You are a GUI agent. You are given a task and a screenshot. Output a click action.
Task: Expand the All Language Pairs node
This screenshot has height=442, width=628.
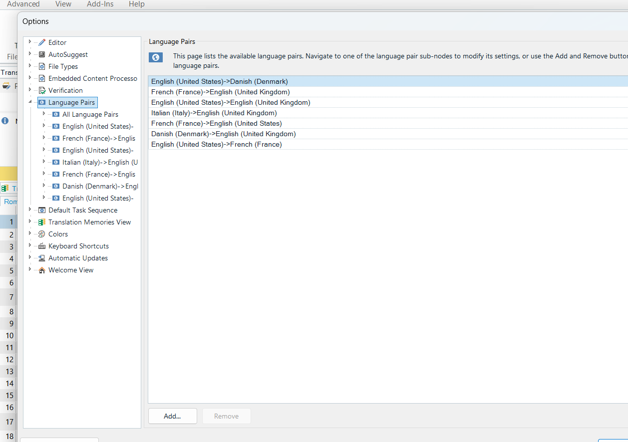click(x=44, y=114)
